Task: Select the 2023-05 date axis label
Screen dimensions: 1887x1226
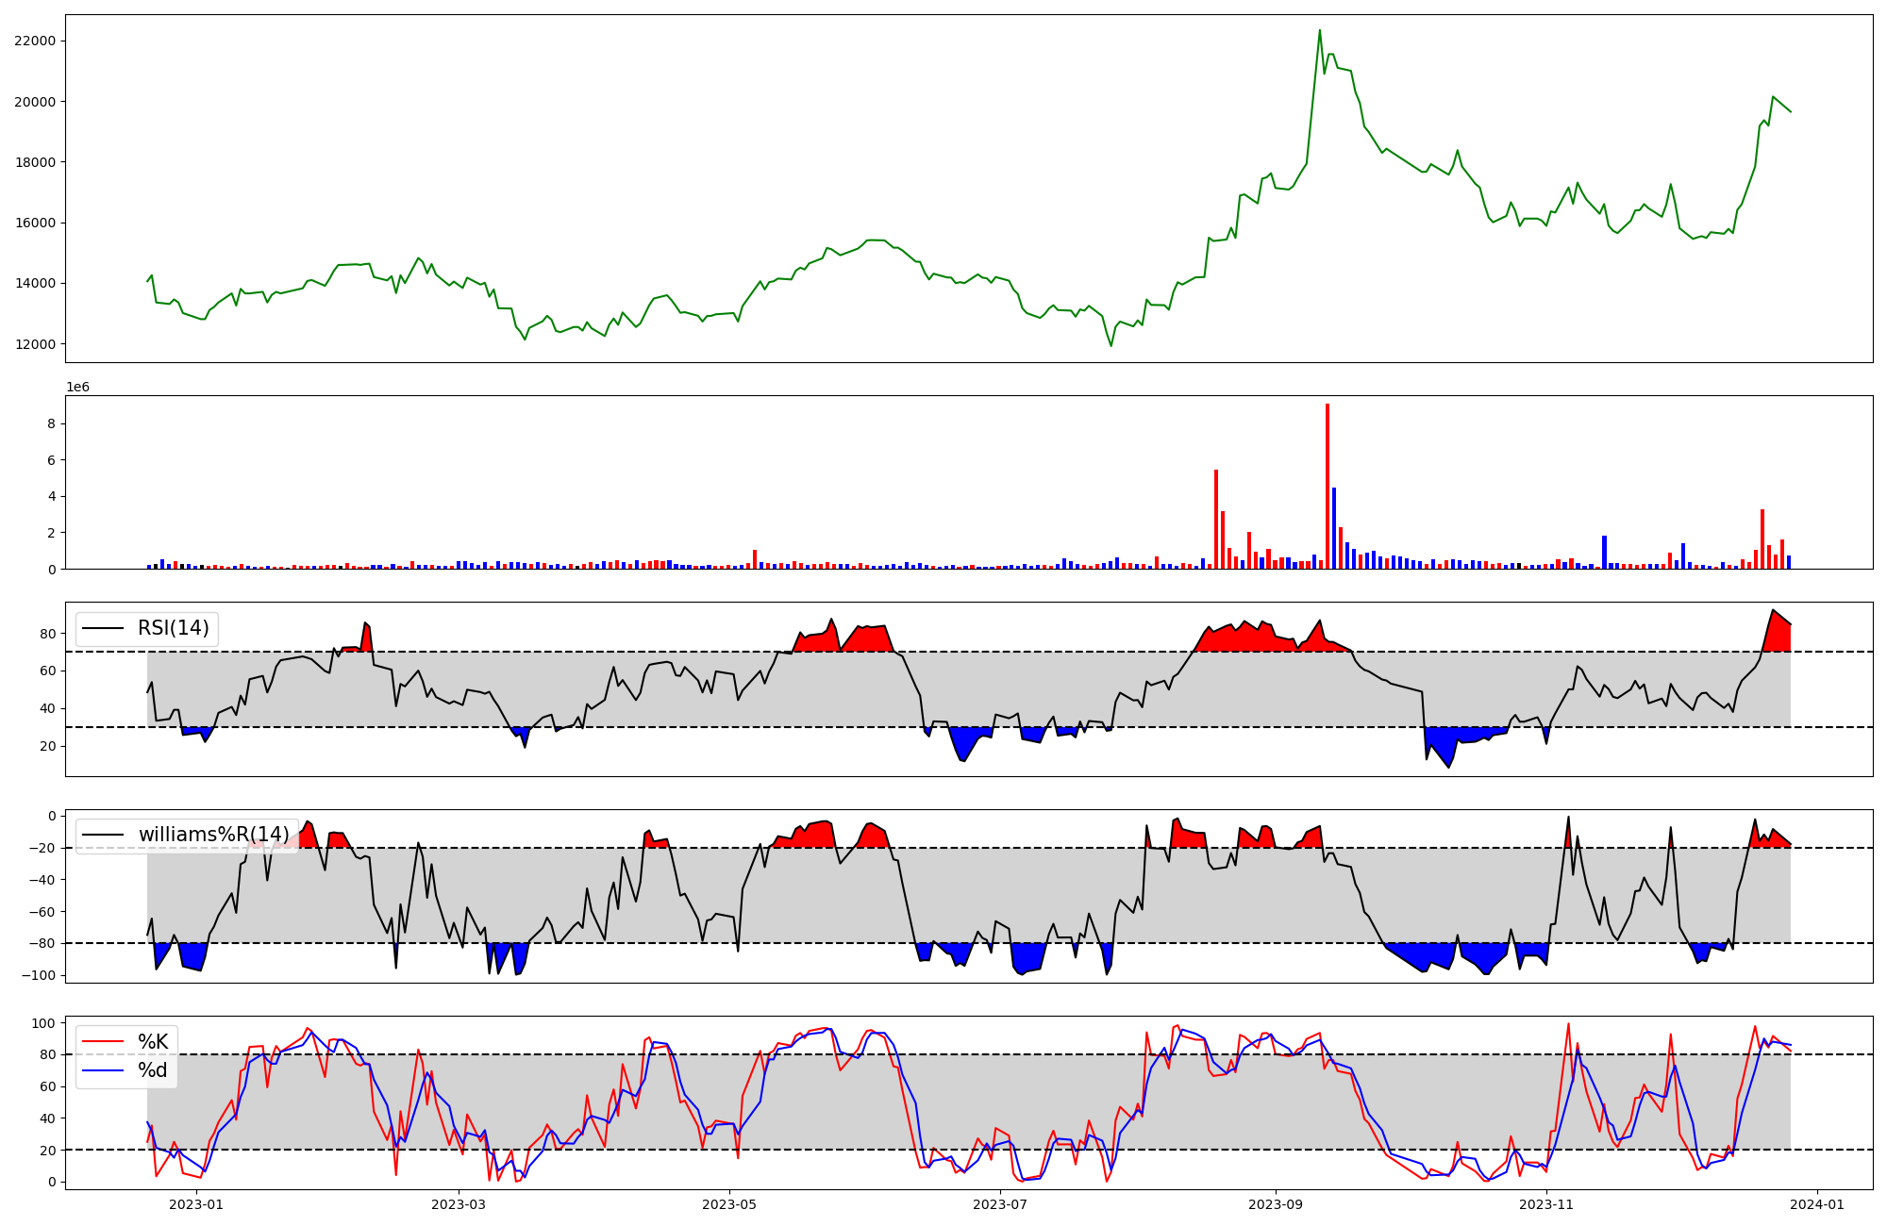Action: (729, 1204)
